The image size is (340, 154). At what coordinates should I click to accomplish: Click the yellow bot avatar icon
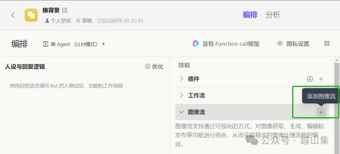point(31,15)
